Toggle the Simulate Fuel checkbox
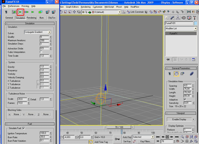This screenshot has width=199, height=144. pyautogui.click(x=24, y=128)
